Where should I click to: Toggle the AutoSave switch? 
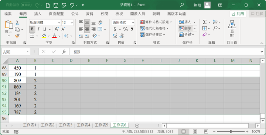(x=26, y=5)
